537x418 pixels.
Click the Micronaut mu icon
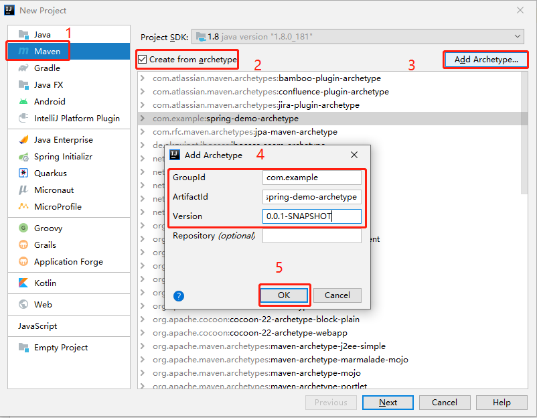(23, 190)
